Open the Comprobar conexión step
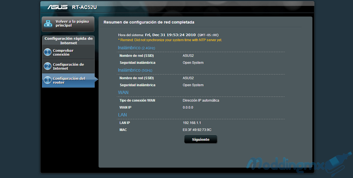353x178 pixels. point(68,52)
